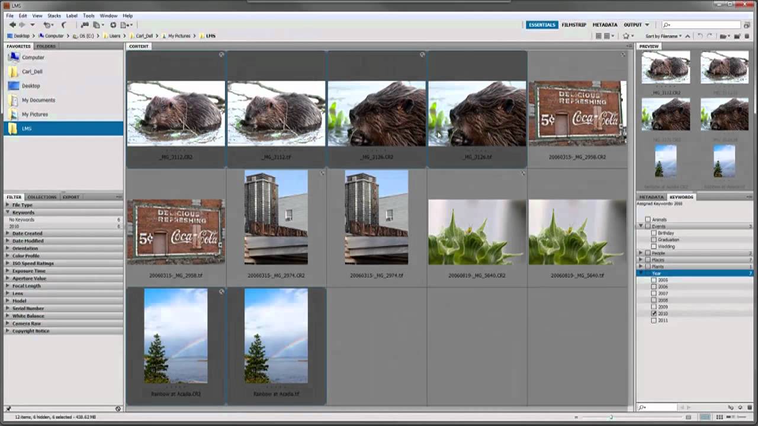Select the 20060819-_MG_3640.CR2 plant thumbnail
This screenshot has height=426, width=758.
click(477, 232)
